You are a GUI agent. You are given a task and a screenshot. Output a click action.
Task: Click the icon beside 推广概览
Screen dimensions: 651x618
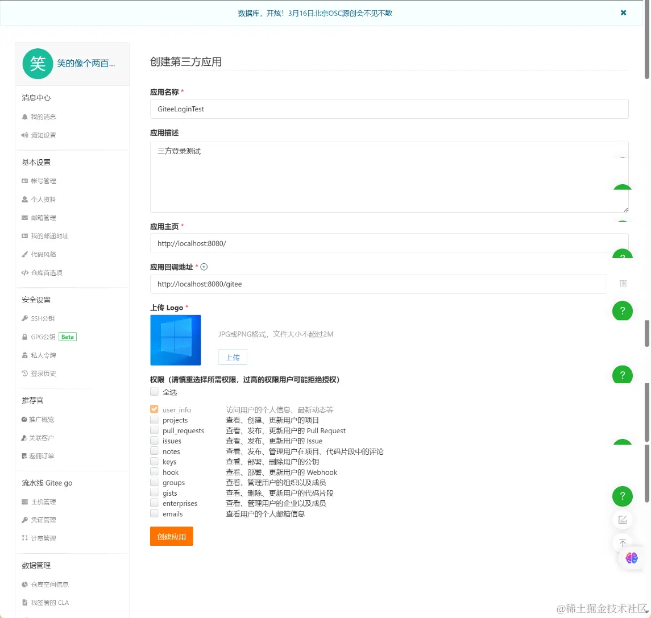(24, 419)
